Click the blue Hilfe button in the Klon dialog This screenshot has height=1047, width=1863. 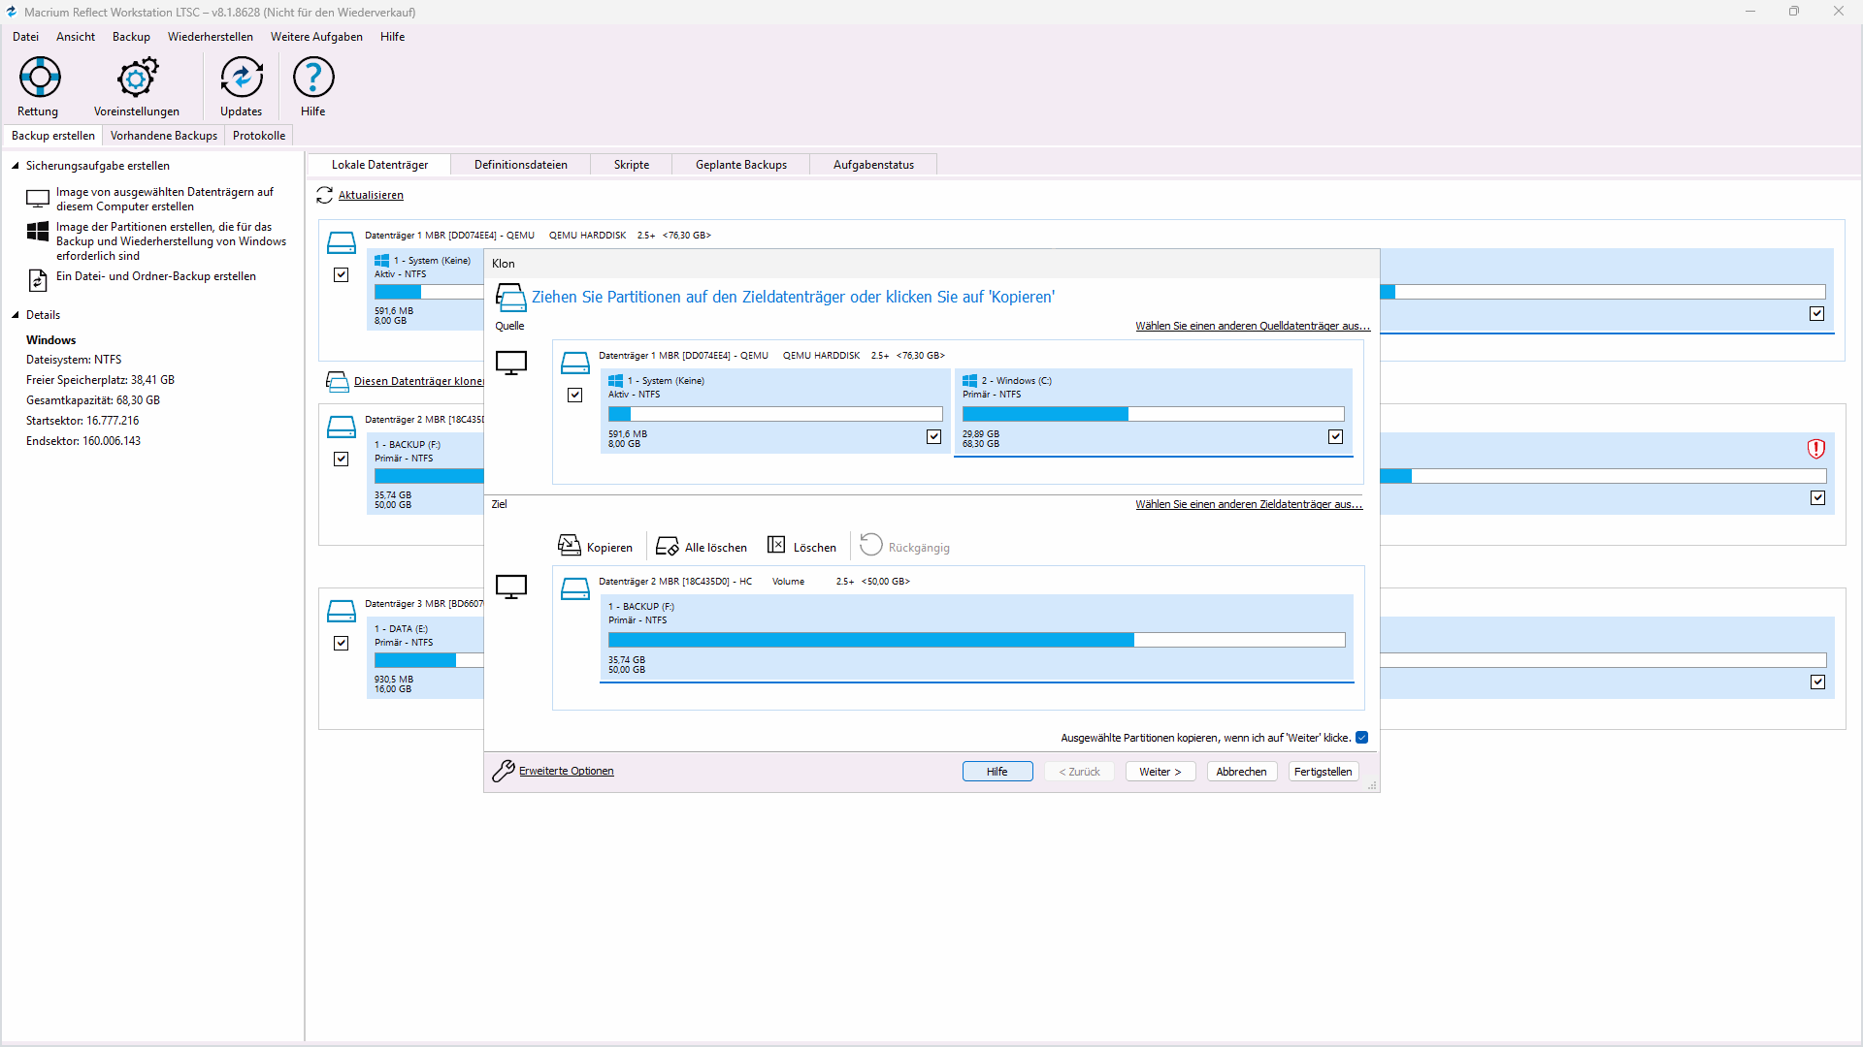pyautogui.click(x=997, y=772)
